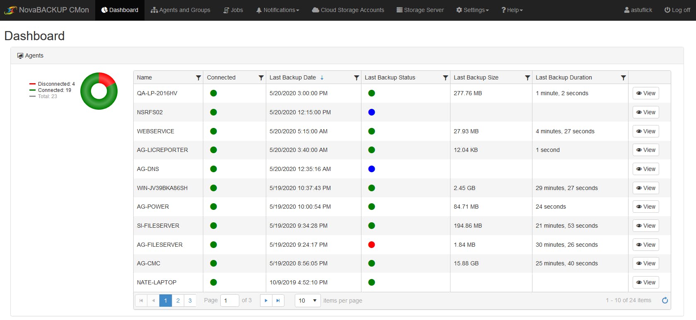Viewport: 696px width, 320px height.
Task: Open the items per page dropdown
Action: [x=308, y=301]
